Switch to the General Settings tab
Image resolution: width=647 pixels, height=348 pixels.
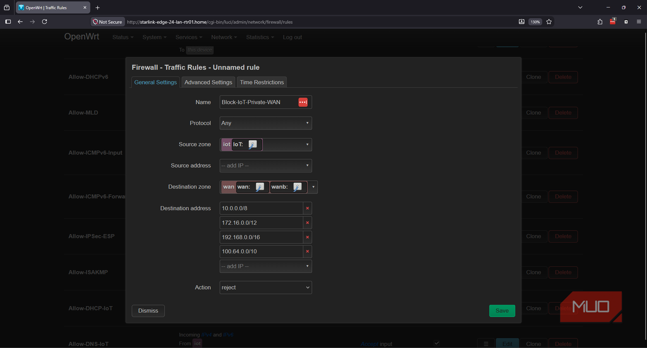pyautogui.click(x=155, y=82)
